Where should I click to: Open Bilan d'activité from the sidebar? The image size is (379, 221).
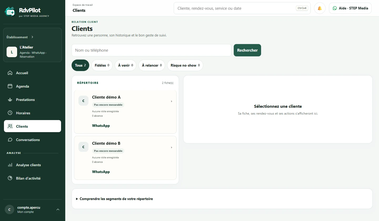pos(32,178)
